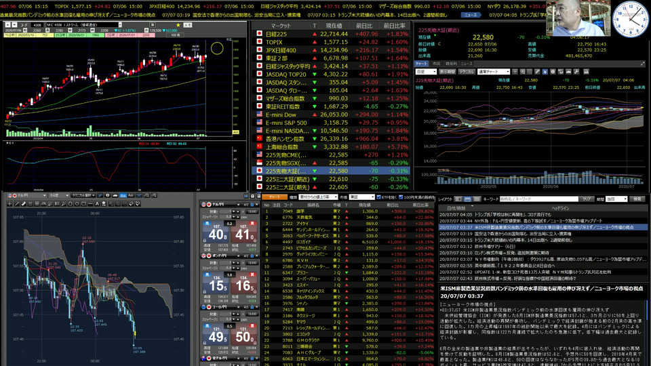Select highlighted 225先物大証 row in market list

332,171
